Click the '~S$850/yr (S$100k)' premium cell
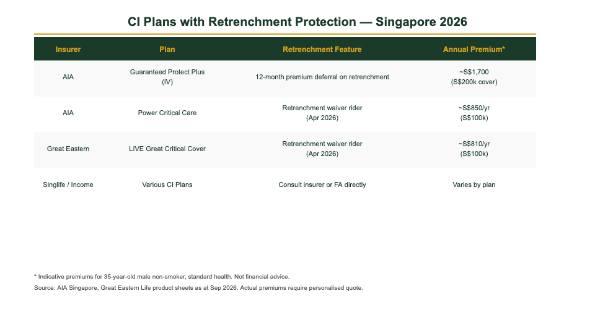Screen dimensions: 595x322 tap(474, 113)
